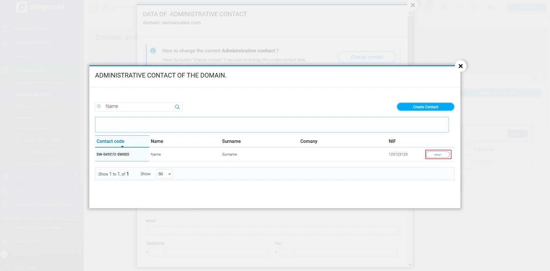Collapse the Domains & SSL sidebar section
Viewport: 550px width, 271px height.
(76, 70)
